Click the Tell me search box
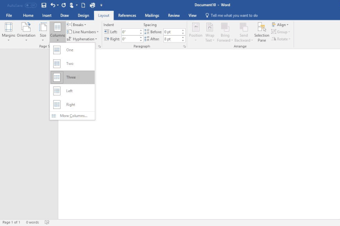This screenshot has width=340, height=226. click(x=232, y=15)
